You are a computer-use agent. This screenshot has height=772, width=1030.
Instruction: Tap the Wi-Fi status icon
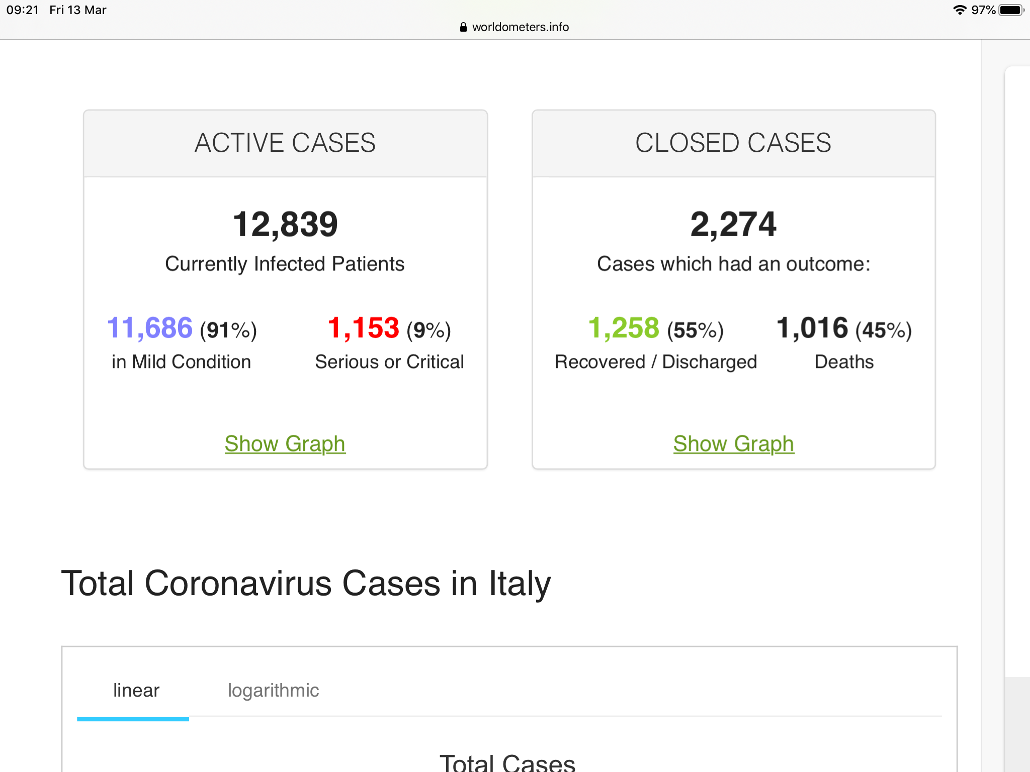point(960,10)
